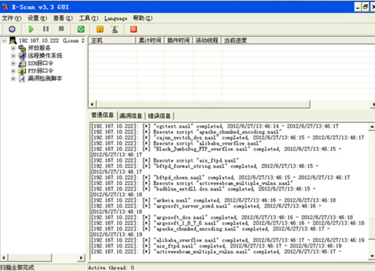
Task: Click the online update toolbar icon
Action: (x=115, y=29)
